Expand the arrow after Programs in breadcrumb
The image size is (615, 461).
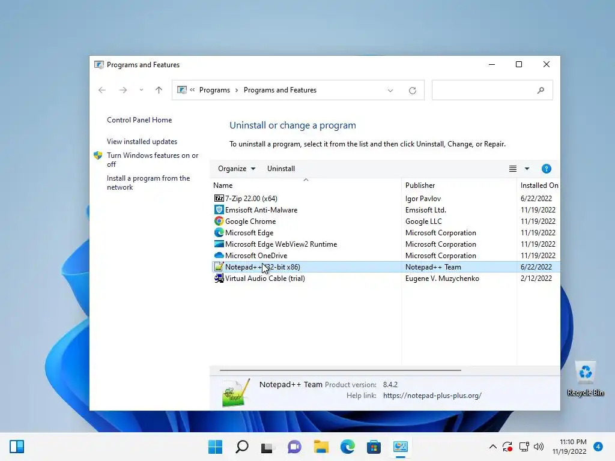pos(237,90)
